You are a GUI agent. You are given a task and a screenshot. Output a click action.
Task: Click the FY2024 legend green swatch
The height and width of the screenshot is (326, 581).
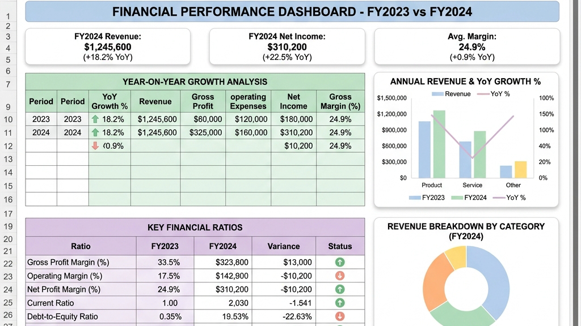point(457,198)
